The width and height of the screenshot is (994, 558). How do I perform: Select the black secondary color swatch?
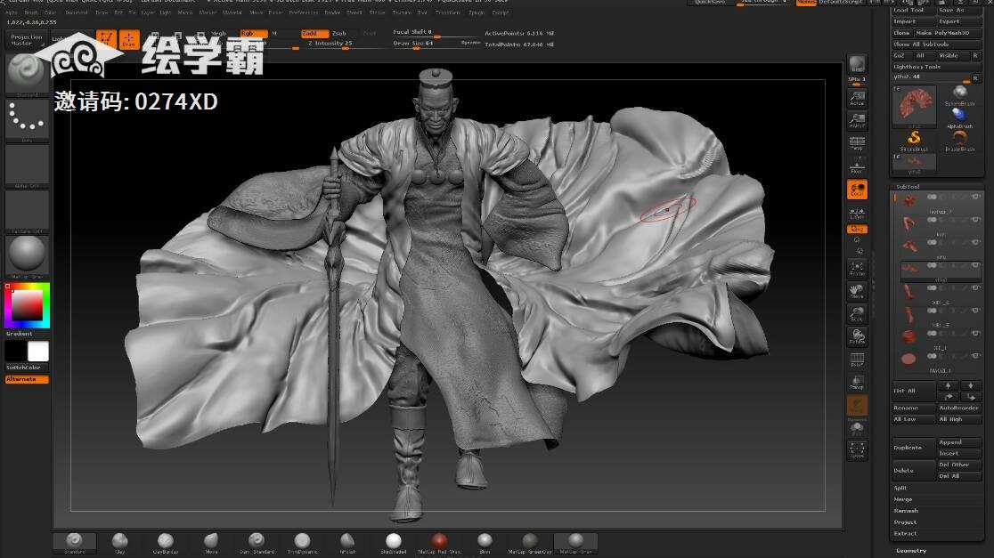[x=16, y=352]
